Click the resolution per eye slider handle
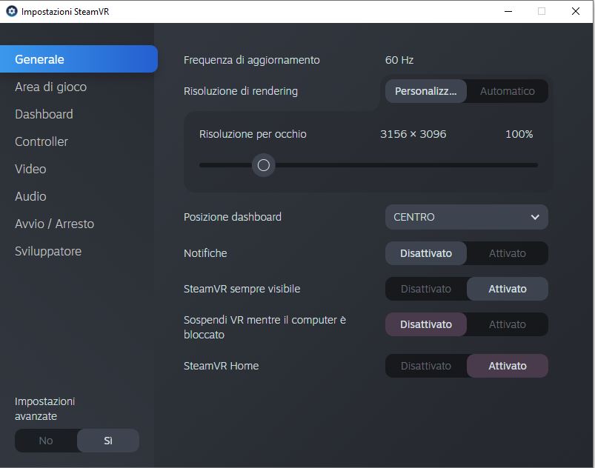Viewport: 595px width, 468px height. click(263, 165)
